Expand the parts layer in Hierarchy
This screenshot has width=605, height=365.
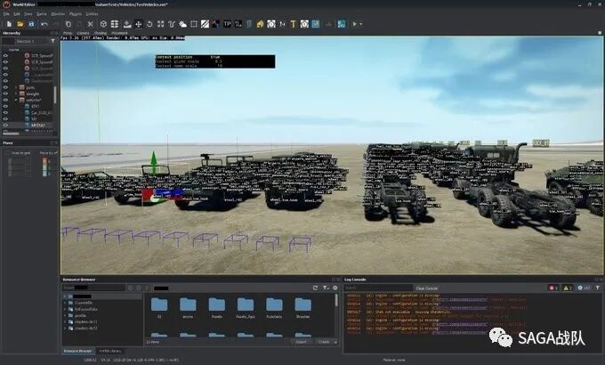[16, 87]
